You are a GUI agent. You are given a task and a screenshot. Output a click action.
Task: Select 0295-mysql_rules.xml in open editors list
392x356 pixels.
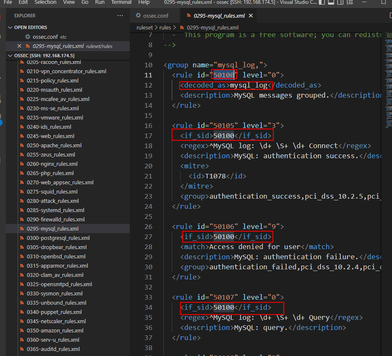(x=68, y=46)
